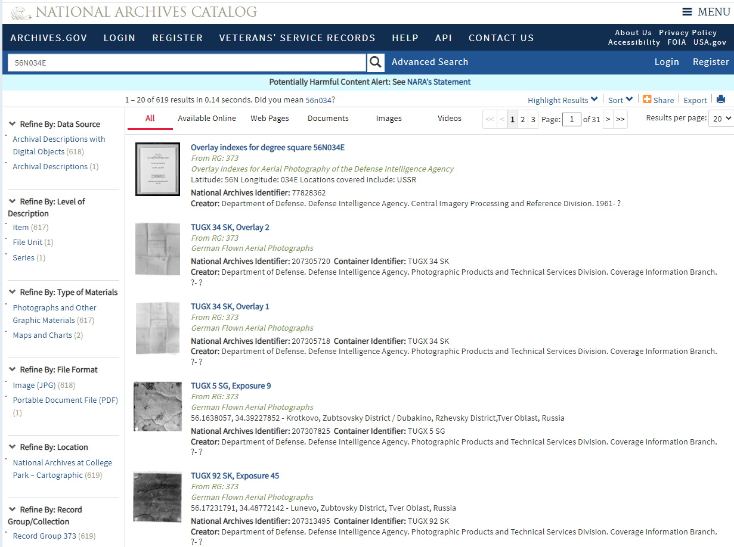Image resolution: width=734 pixels, height=547 pixels.
Task: Open the hamburger MENU icon
Action: 687,12
